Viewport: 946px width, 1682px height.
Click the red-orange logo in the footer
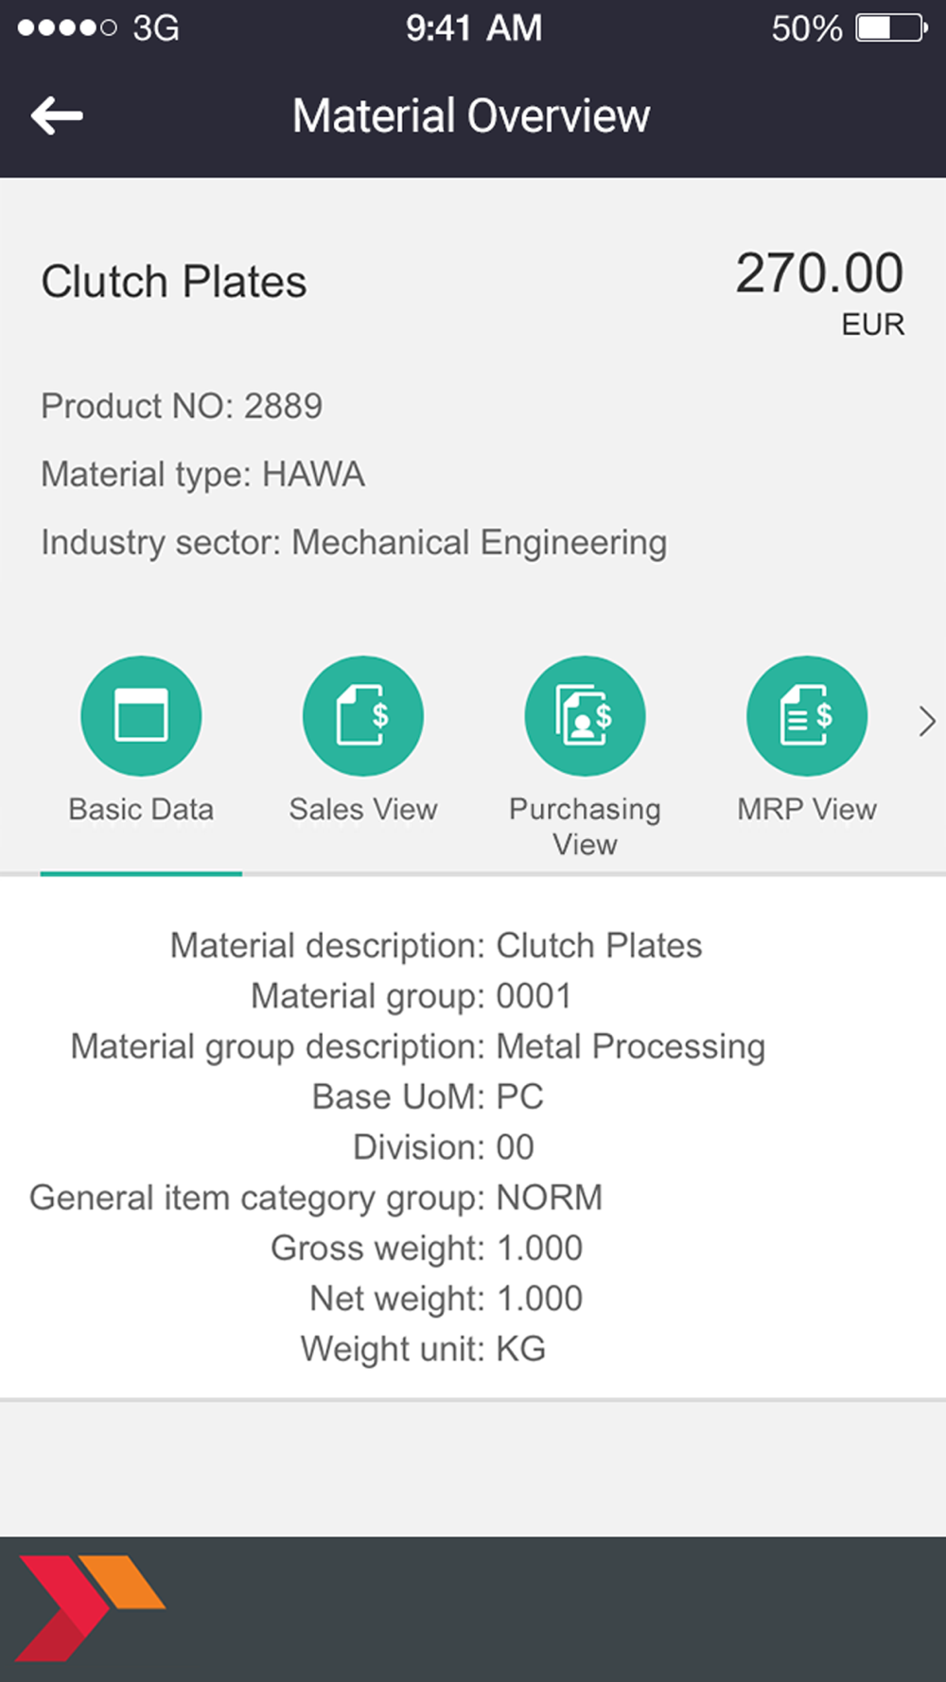(x=91, y=1607)
